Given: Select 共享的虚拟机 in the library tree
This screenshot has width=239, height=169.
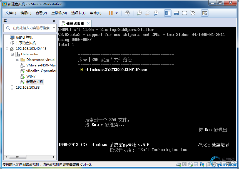Looking at the screenshot, I should (26, 43).
